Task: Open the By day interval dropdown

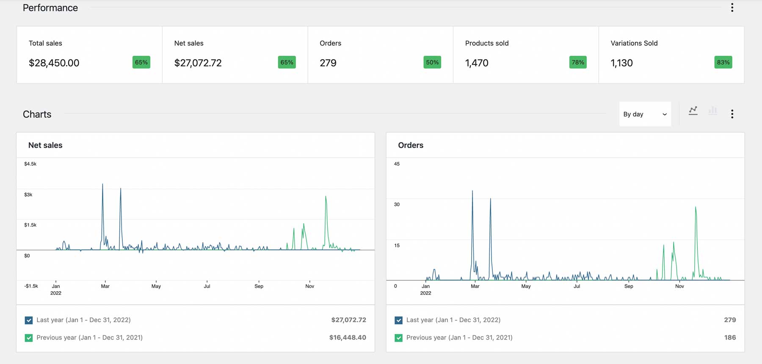Action: 645,114
